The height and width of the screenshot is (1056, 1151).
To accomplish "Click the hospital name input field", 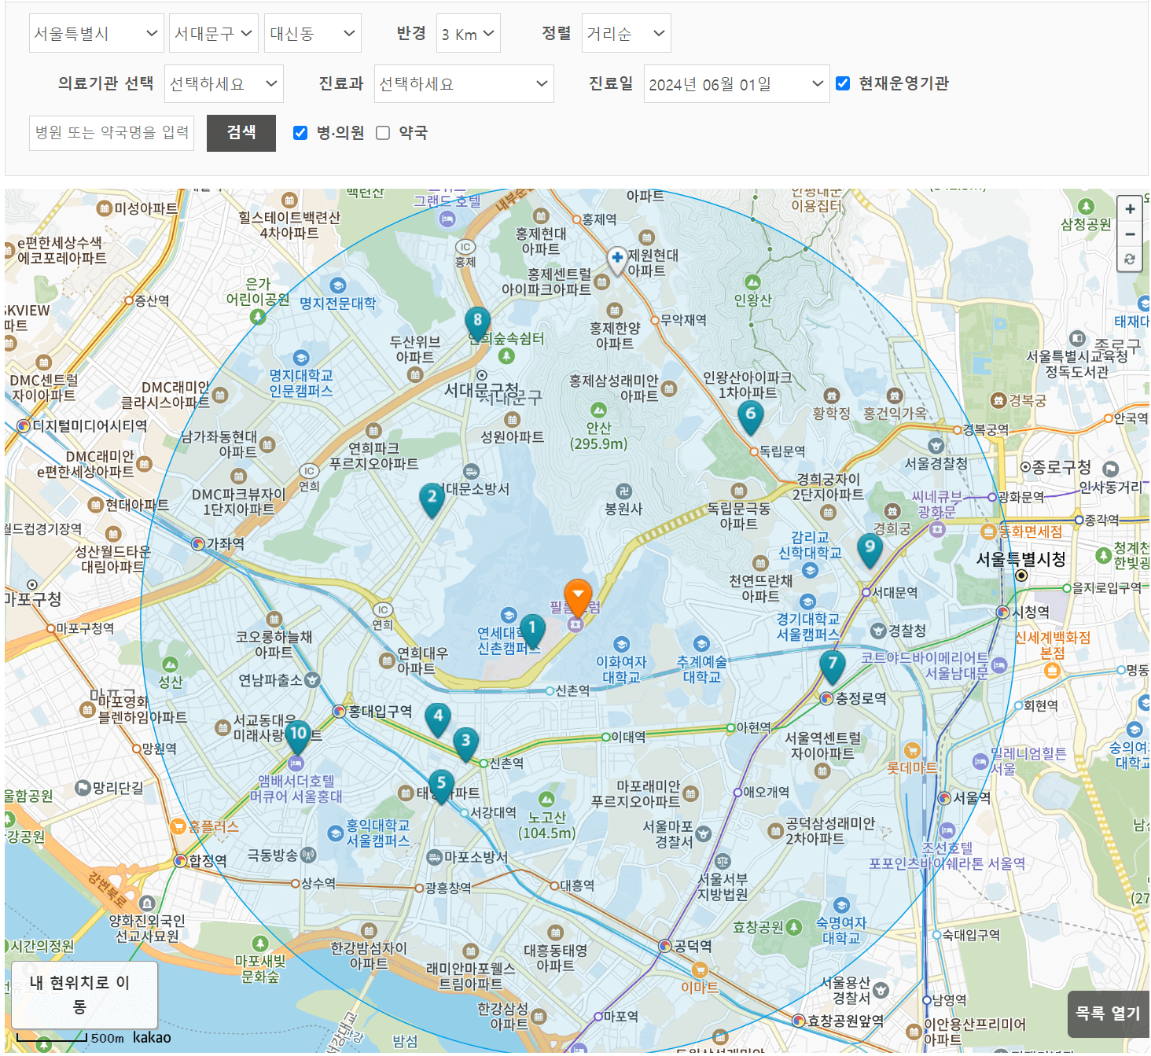I will (x=111, y=133).
